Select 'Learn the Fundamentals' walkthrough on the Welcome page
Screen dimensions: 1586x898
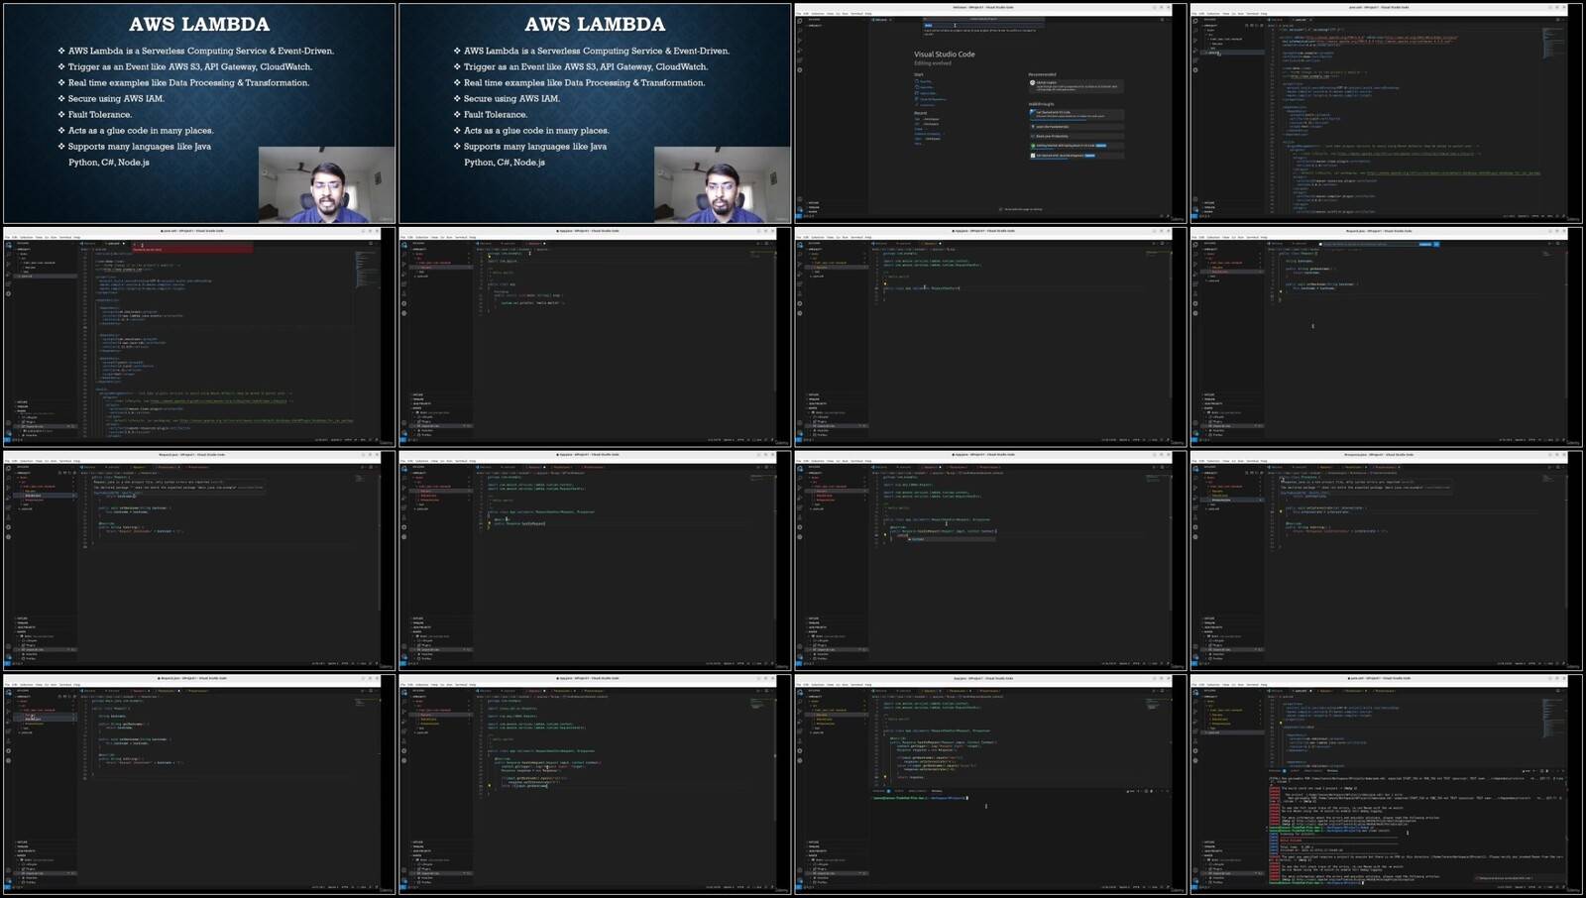point(1076,127)
